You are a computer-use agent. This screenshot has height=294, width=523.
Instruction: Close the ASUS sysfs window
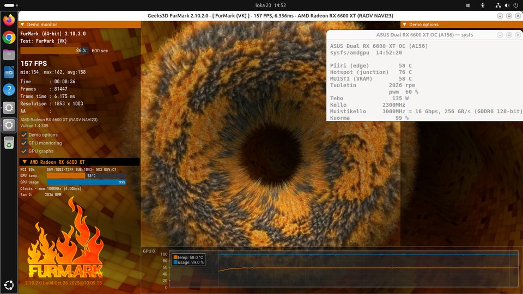[518, 35]
